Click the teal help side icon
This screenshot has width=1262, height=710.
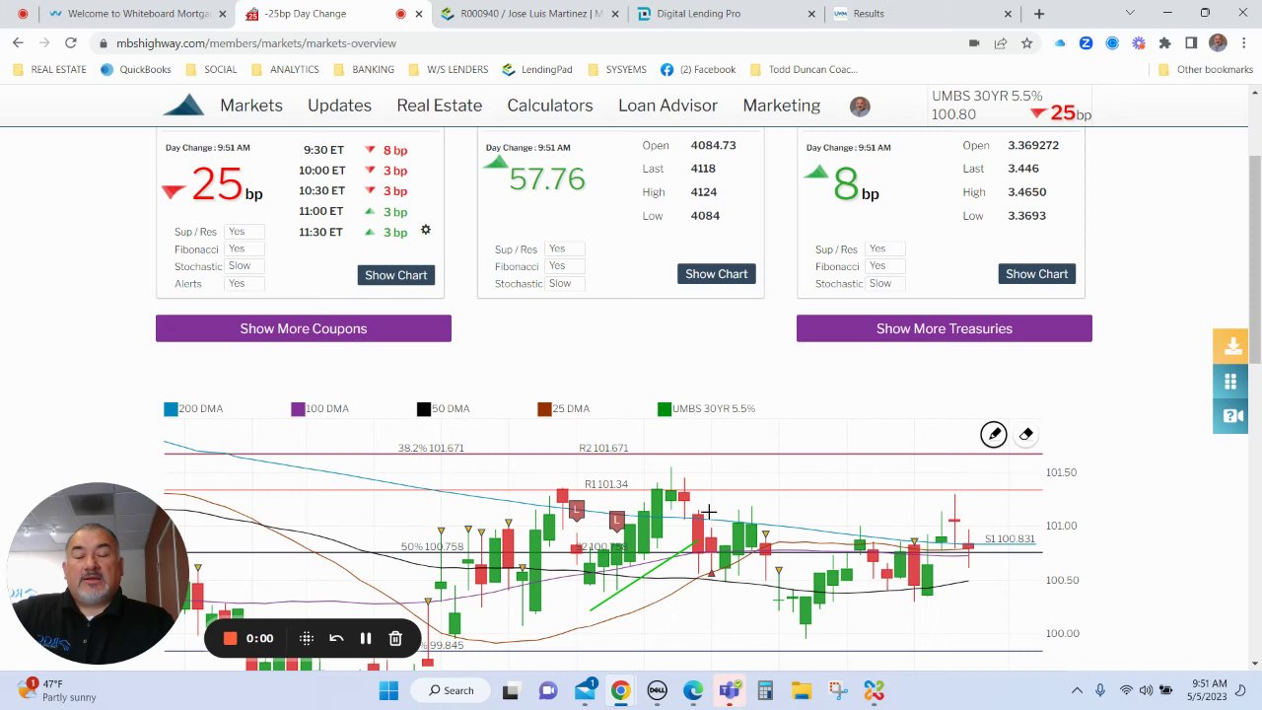[1230, 416]
